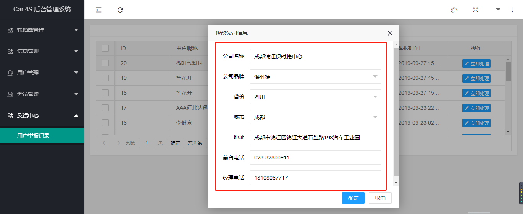Click the 用户管理 person icon
Viewport: 523px width, 214px height.
(x=10, y=73)
